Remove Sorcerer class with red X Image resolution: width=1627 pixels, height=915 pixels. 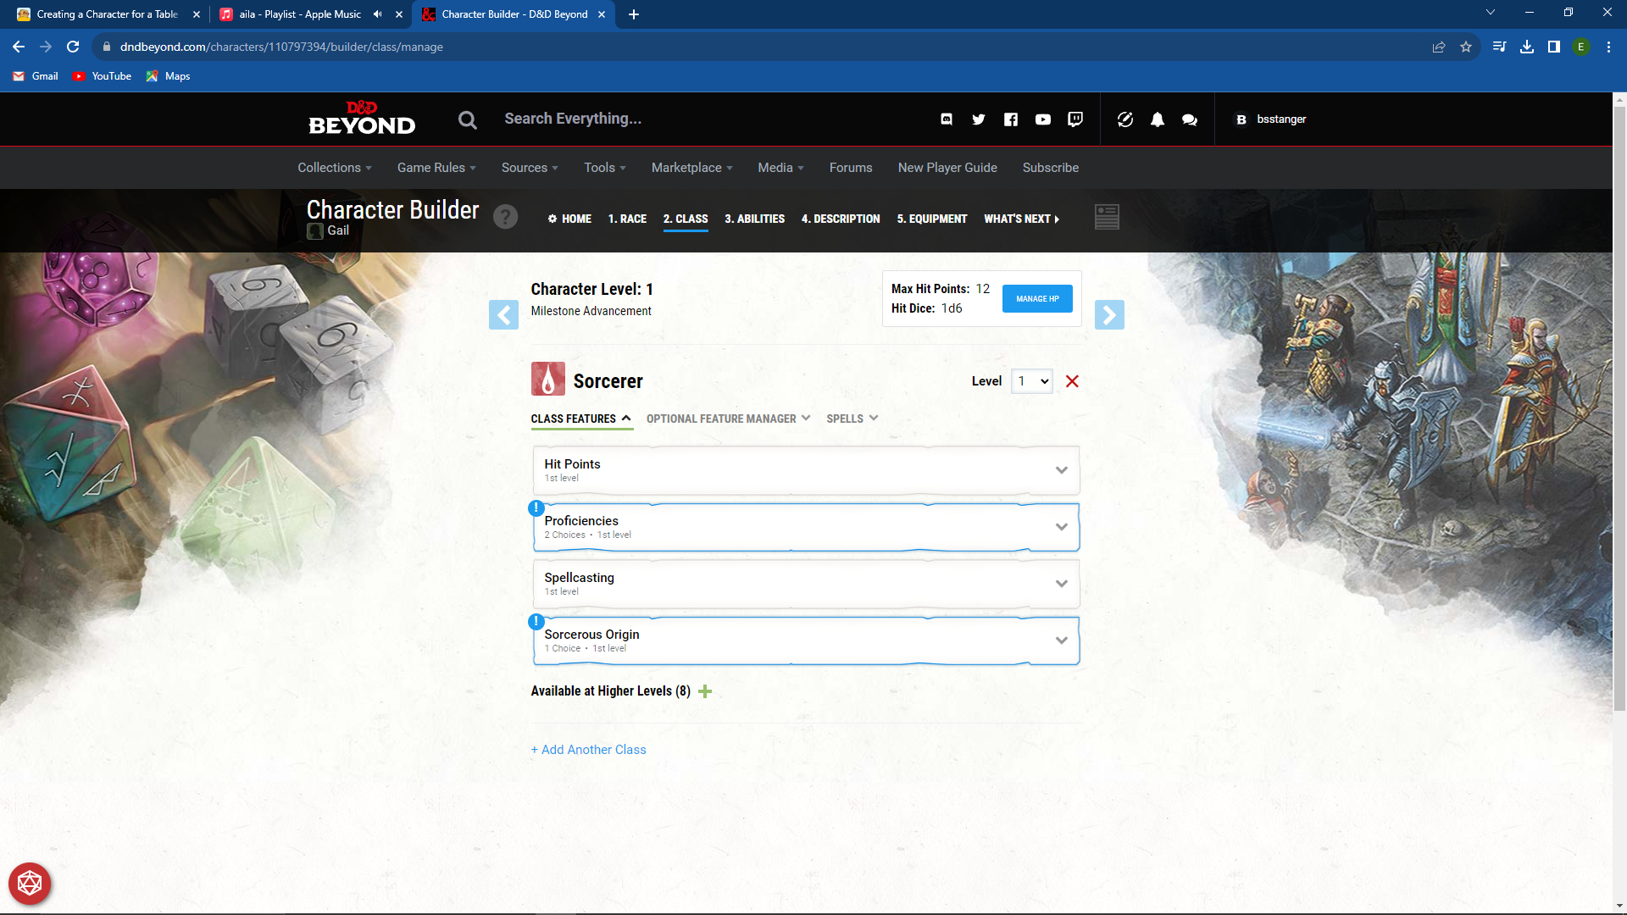[x=1072, y=381]
